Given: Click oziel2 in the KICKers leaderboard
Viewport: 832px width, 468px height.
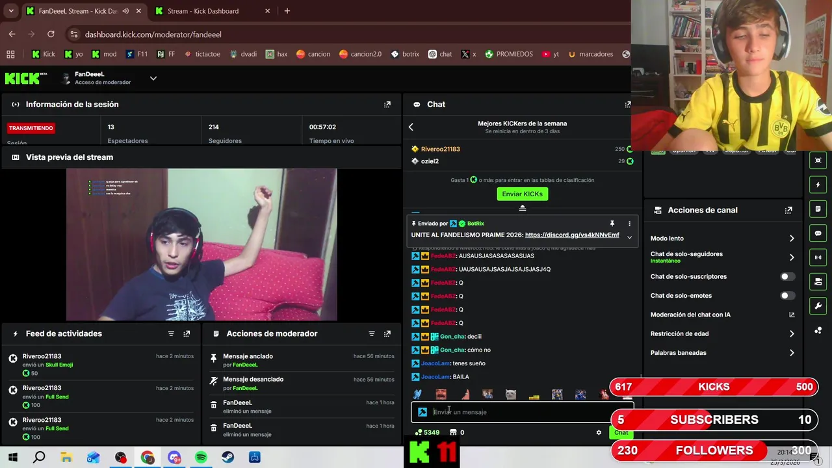Looking at the screenshot, I should tap(430, 161).
